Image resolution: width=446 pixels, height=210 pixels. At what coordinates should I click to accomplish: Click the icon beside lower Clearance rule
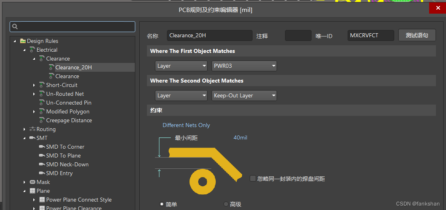click(51, 76)
